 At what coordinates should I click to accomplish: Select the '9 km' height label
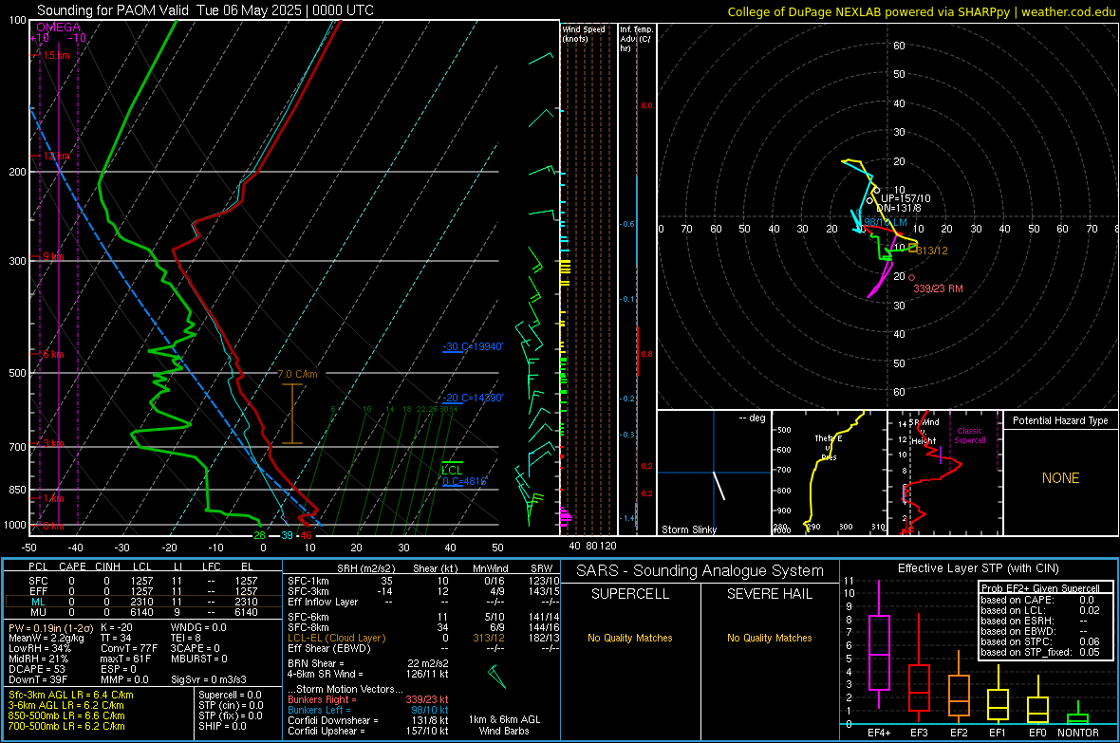coord(53,256)
